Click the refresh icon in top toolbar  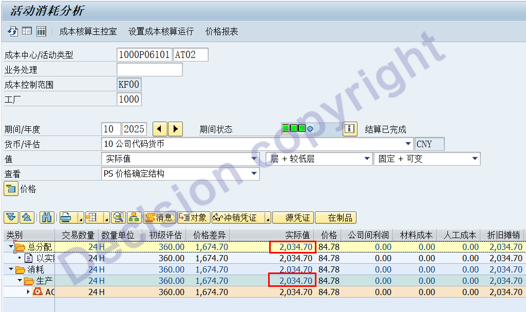point(12,31)
